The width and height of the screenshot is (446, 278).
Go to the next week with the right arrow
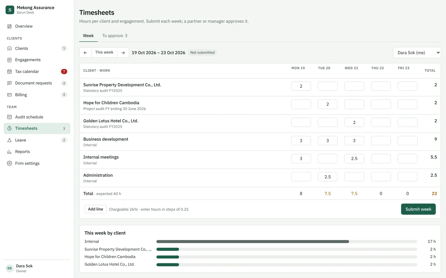click(123, 53)
